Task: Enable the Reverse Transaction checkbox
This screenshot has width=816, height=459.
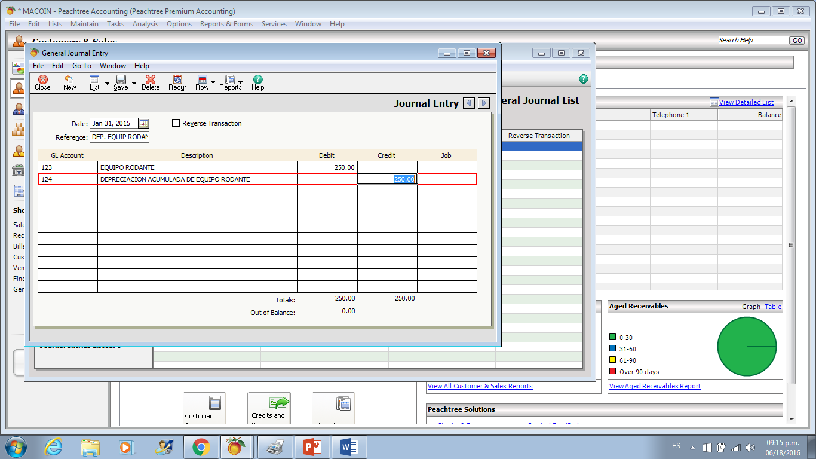Action: click(176, 123)
